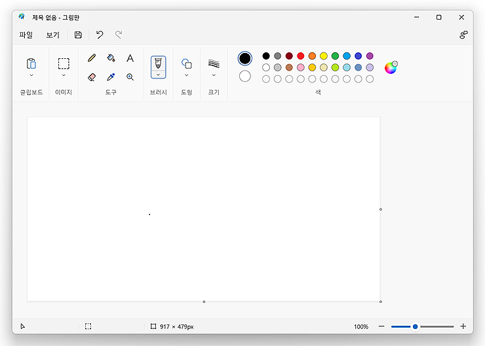Pick the lime green color swatch

click(x=335, y=67)
